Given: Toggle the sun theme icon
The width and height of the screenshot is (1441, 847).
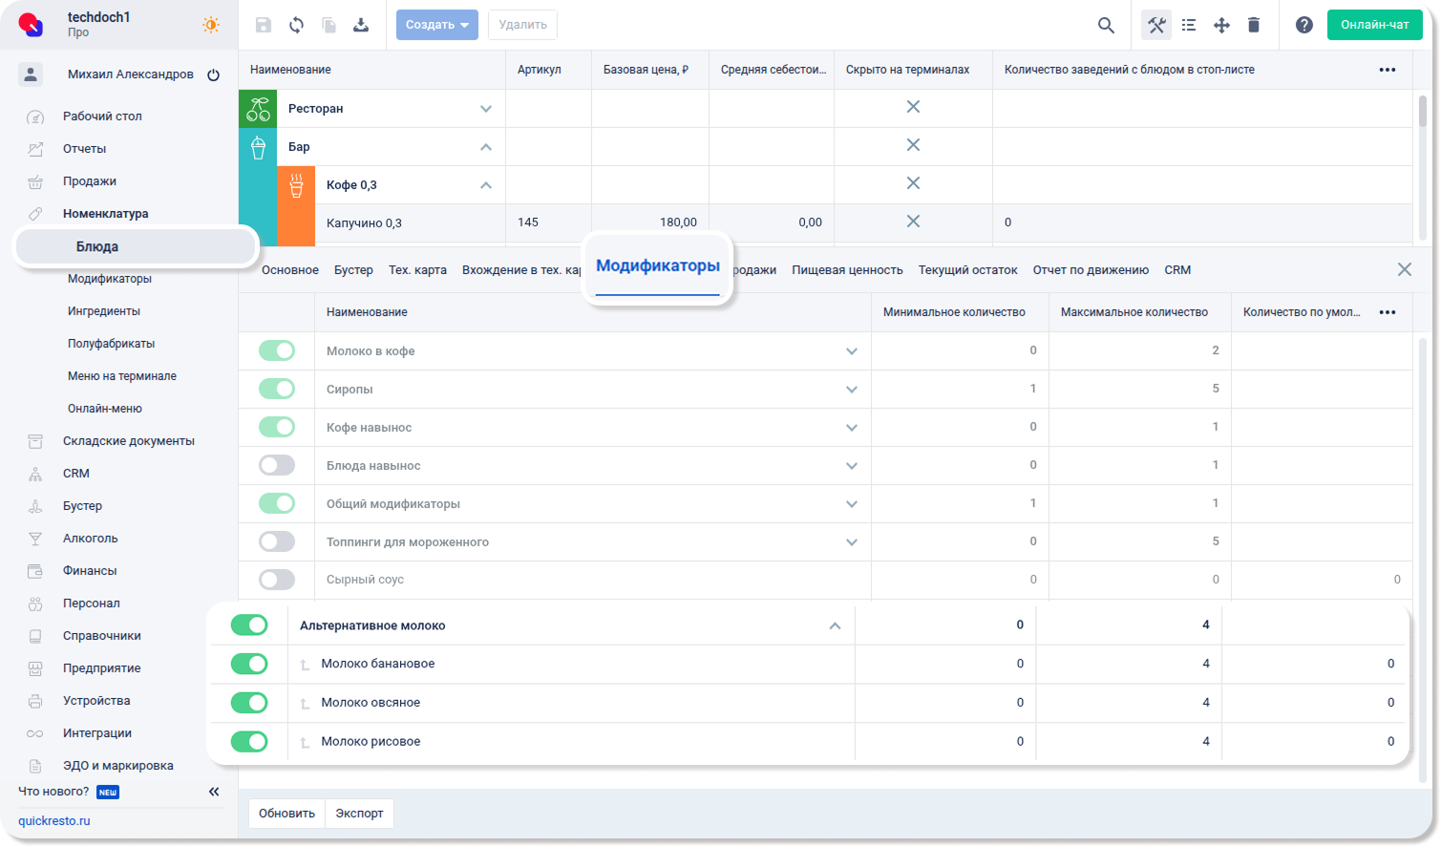Looking at the screenshot, I should (211, 25).
